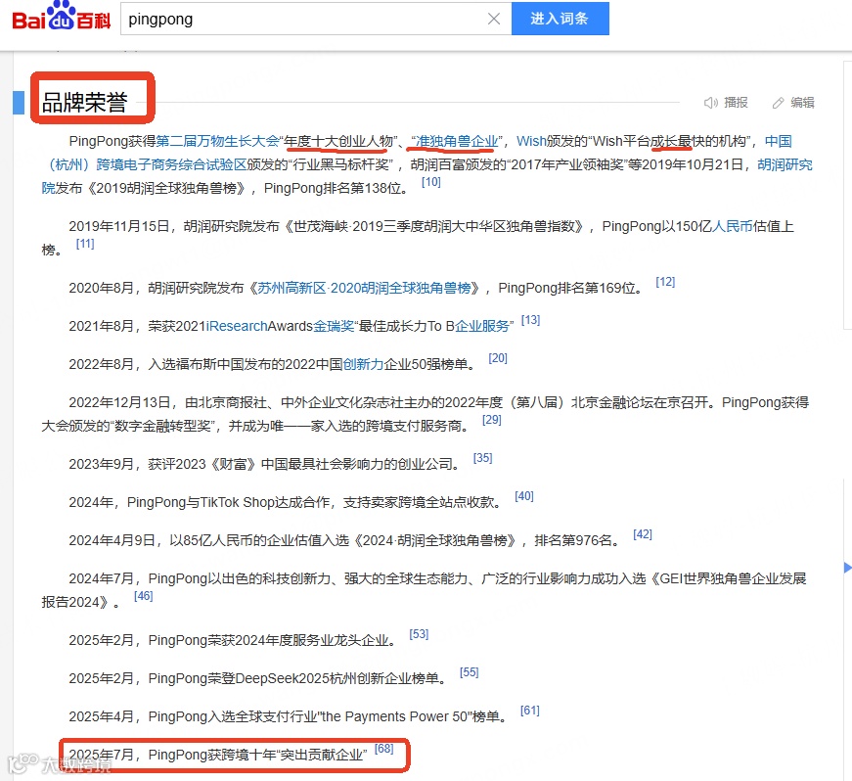852x781 pixels.
Task: Click text 2024年 TikTok Shop entry
Action: pyautogui.click(x=286, y=502)
